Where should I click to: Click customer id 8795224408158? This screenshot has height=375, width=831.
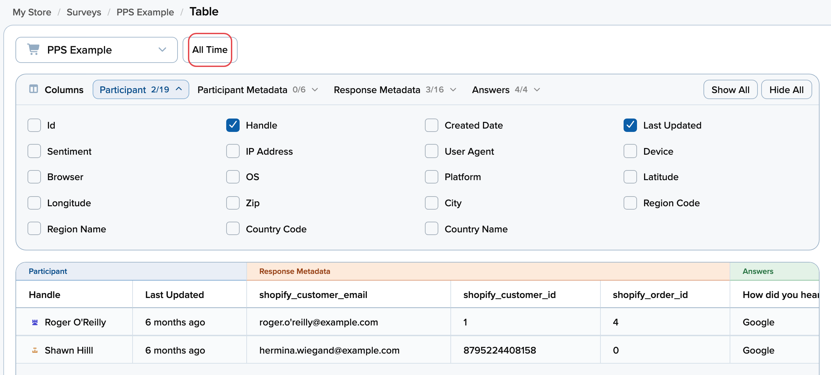click(500, 350)
